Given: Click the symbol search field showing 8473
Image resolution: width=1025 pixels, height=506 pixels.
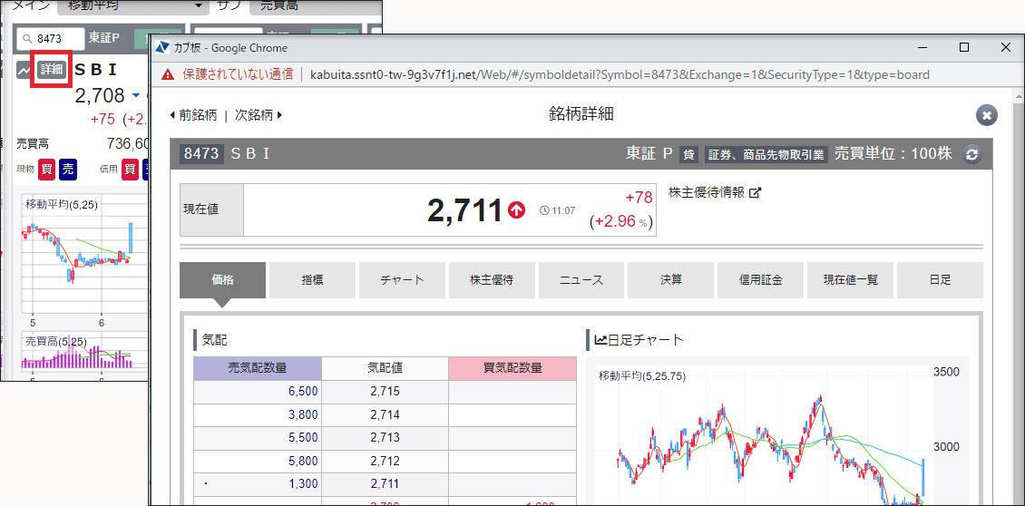Looking at the screenshot, I should pos(51,39).
